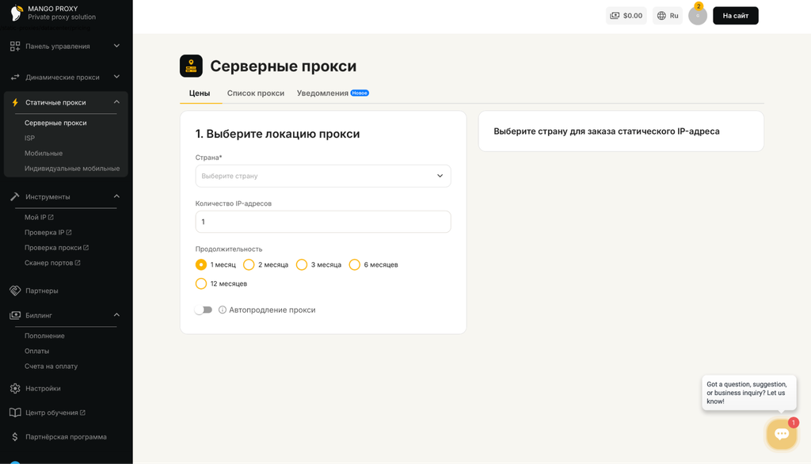This screenshot has height=464, width=811.
Task: Click the Новое badge on Уведомления
Action: [x=360, y=93]
